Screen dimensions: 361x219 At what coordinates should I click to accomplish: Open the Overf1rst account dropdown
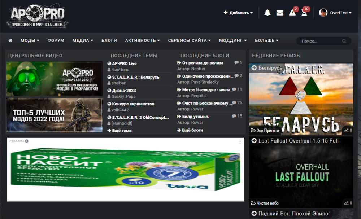341,13
